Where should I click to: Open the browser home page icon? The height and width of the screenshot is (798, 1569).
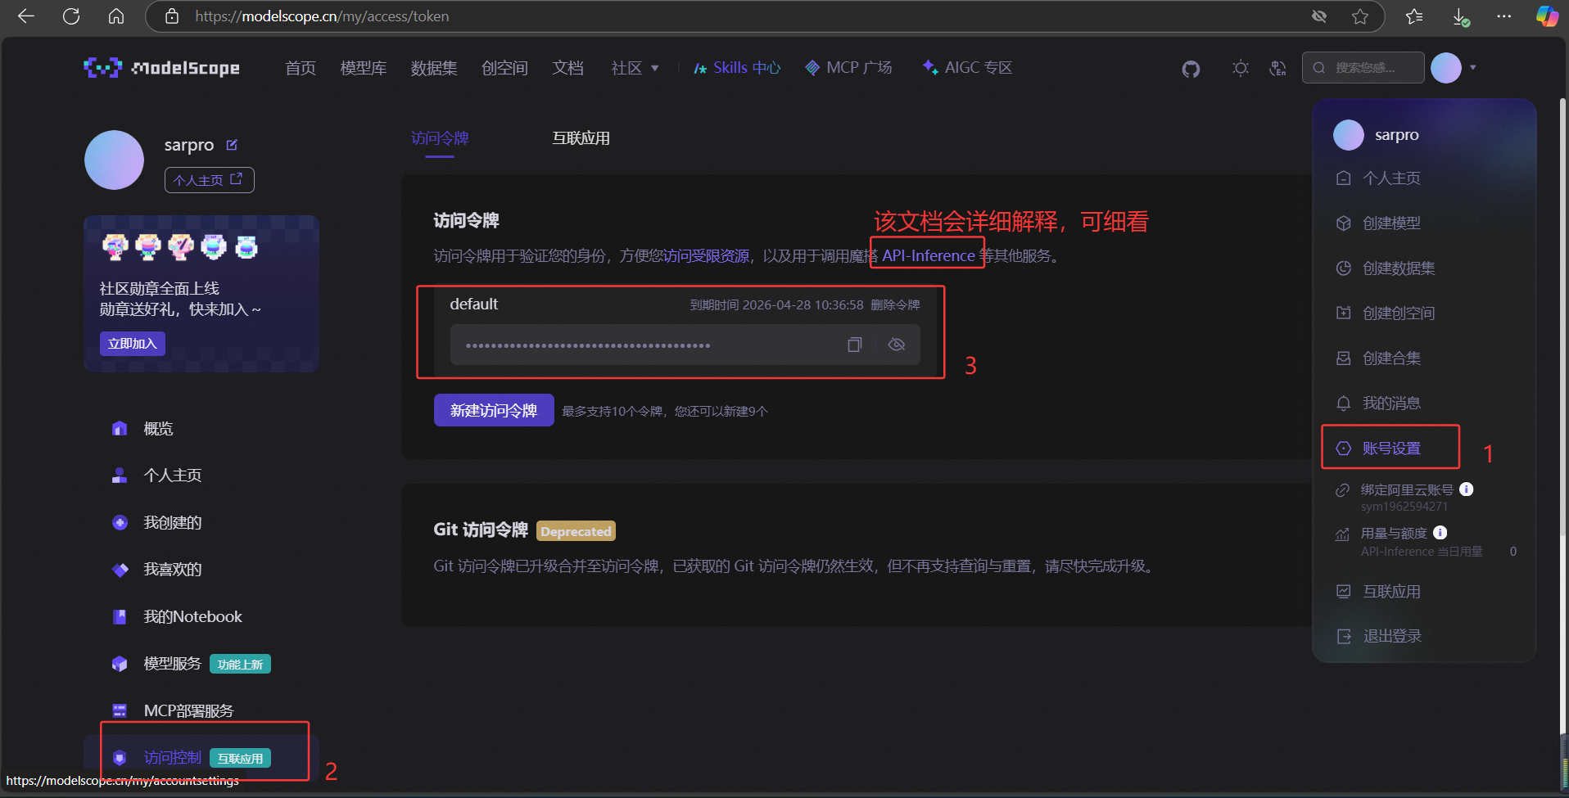point(116,16)
